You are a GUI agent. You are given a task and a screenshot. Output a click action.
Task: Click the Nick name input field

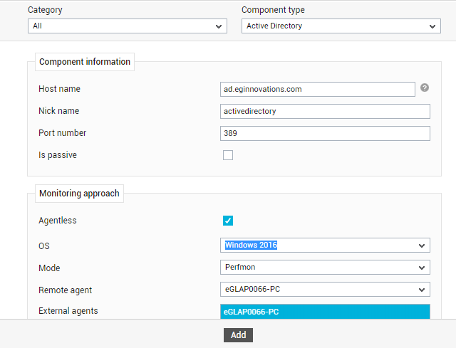point(325,111)
